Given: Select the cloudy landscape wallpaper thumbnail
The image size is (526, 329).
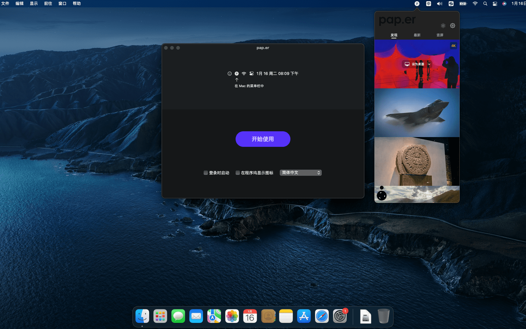Looking at the screenshot, I should click(417, 194).
